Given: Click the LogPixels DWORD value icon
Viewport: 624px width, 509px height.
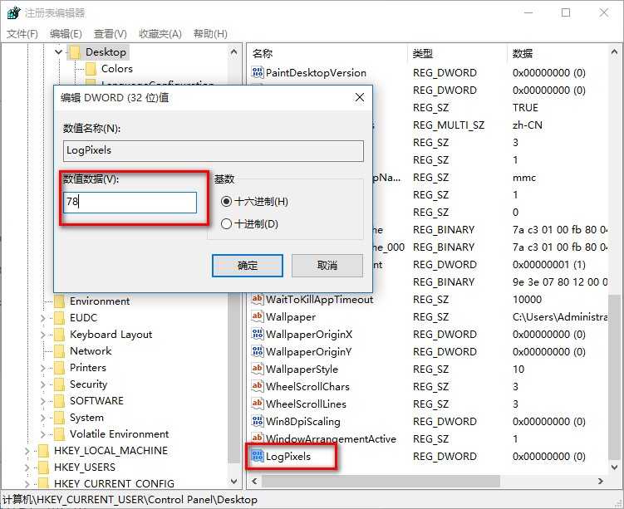Looking at the screenshot, I should (258, 456).
